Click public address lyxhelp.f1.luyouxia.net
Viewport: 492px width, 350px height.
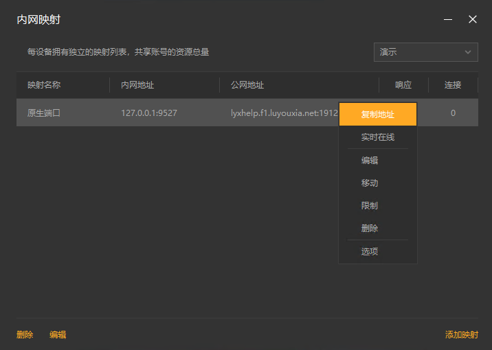(284, 113)
